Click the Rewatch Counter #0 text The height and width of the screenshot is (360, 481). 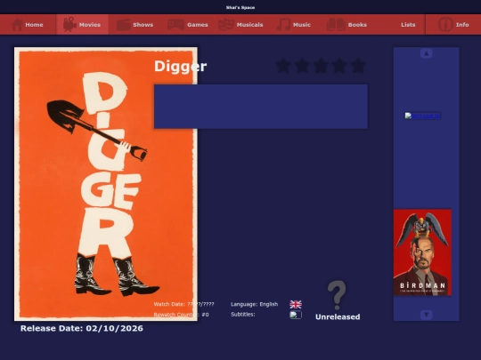pyautogui.click(x=182, y=315)
